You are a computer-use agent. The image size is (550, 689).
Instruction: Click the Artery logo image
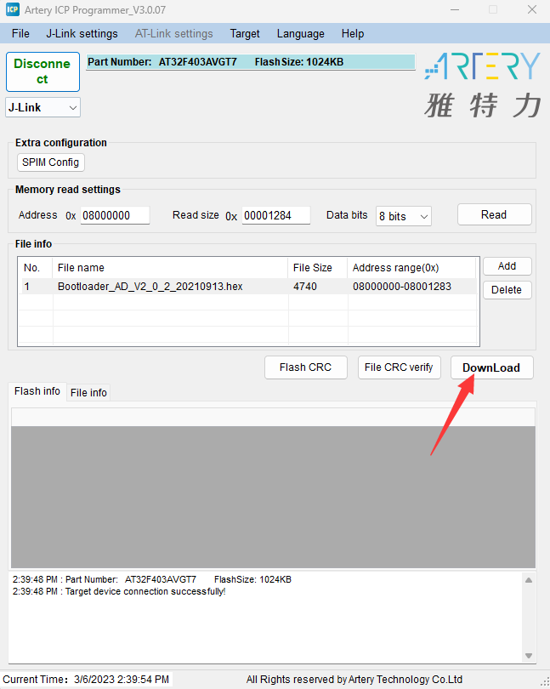(x=482, y=84)
